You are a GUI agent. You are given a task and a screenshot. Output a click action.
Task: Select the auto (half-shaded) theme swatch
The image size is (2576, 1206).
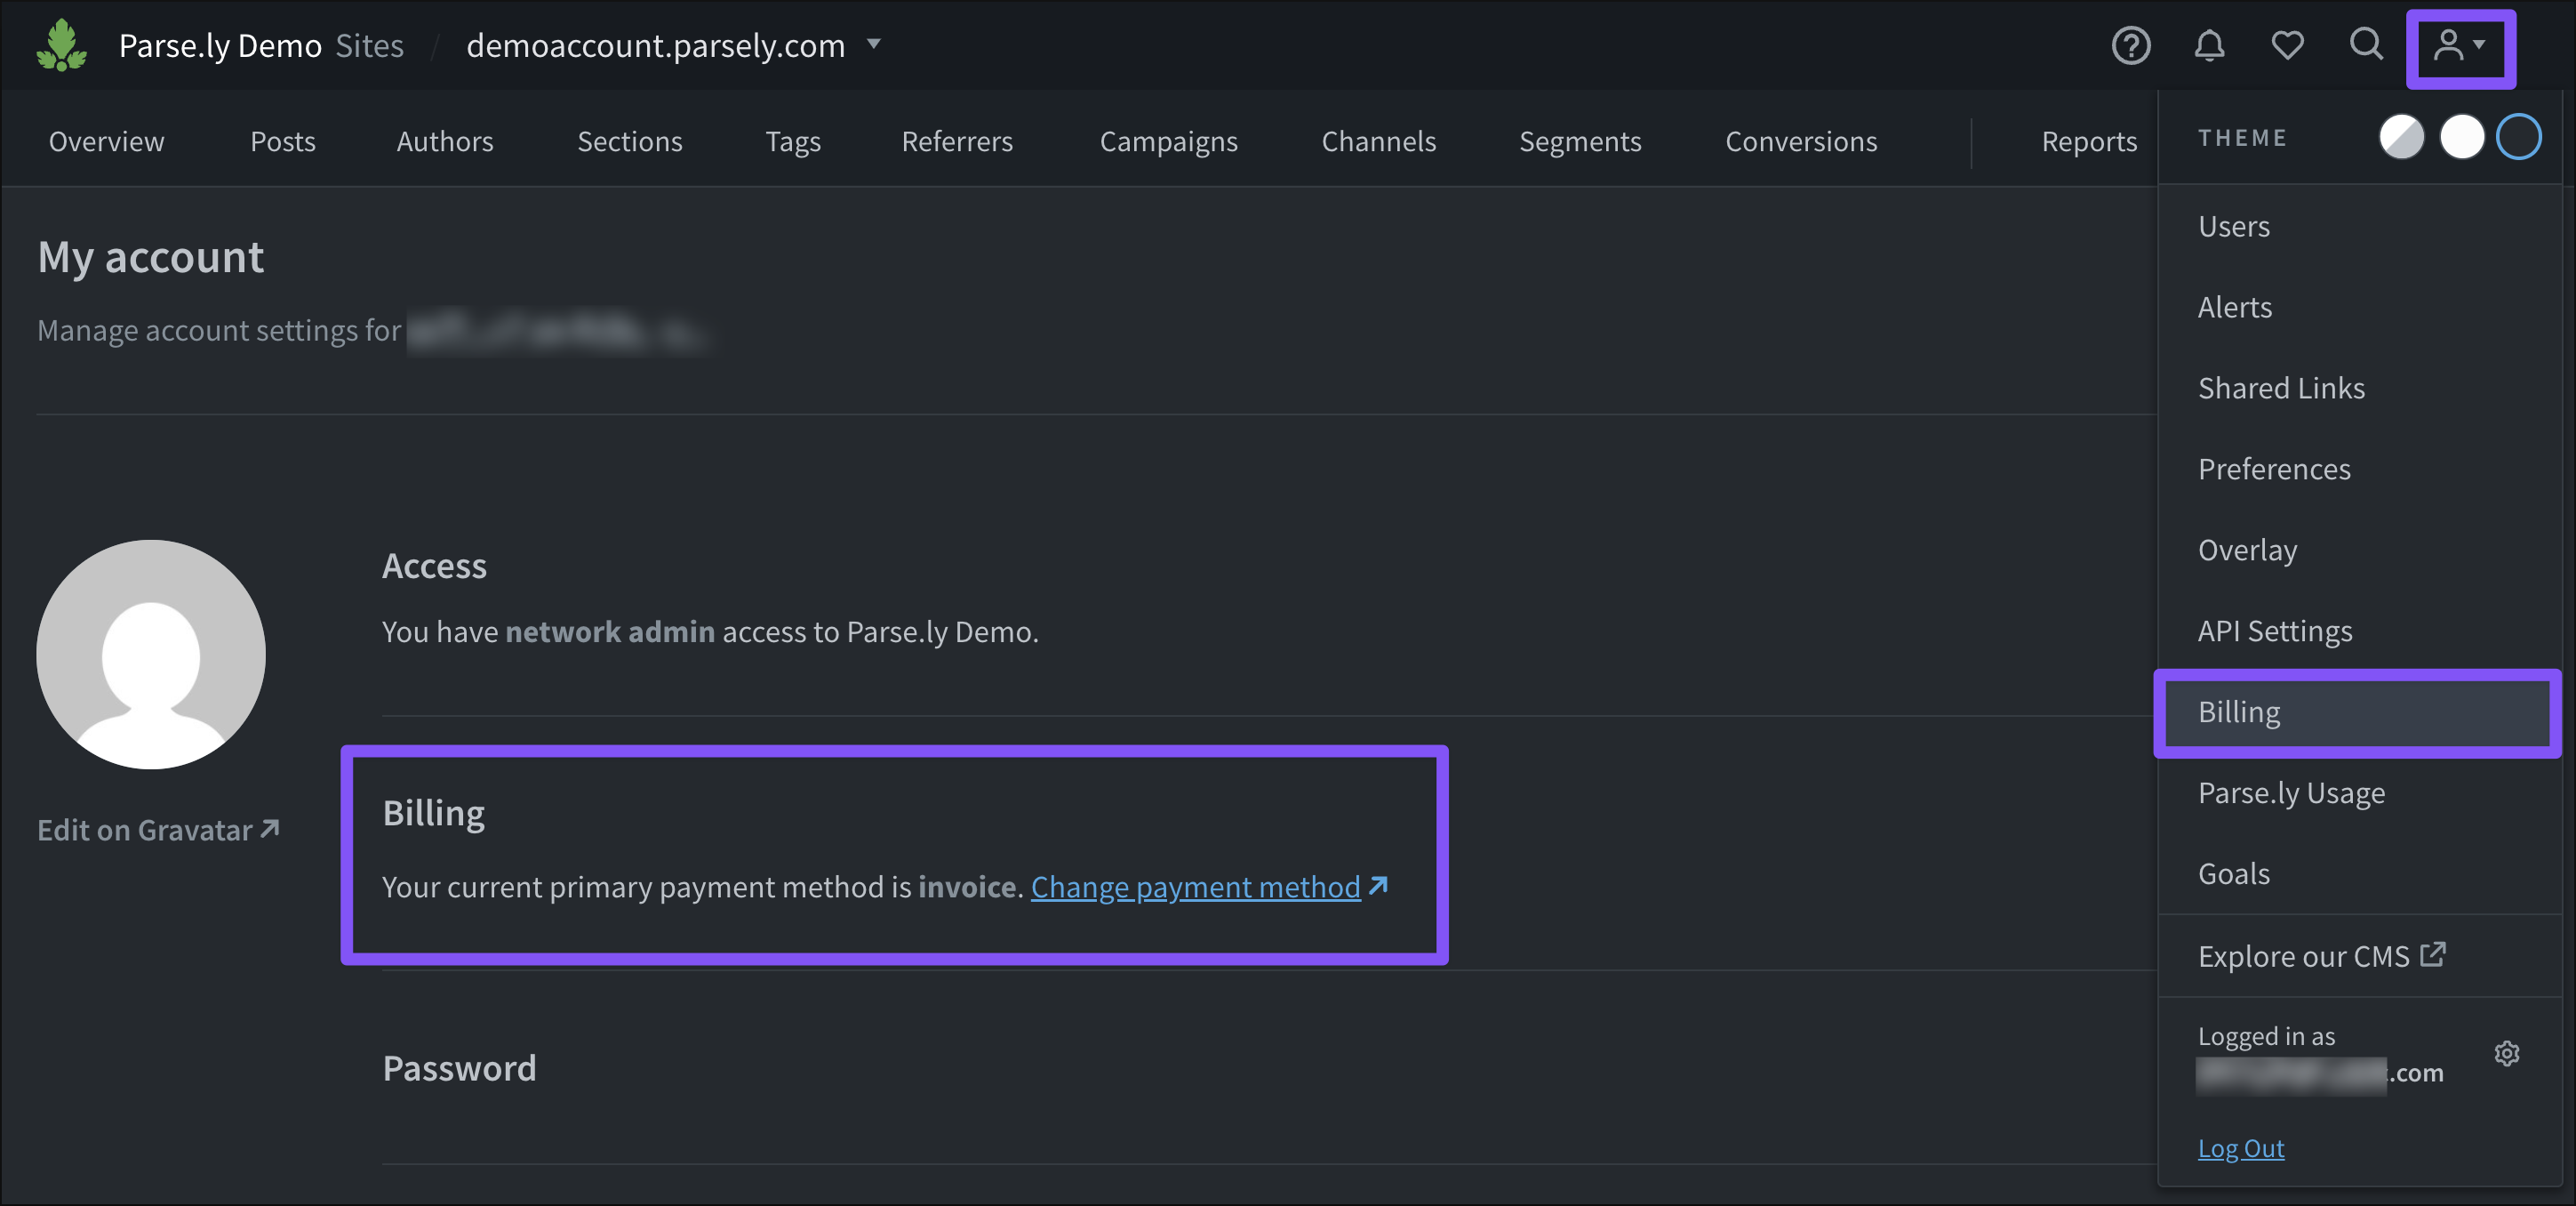[x=2401, y=137]
